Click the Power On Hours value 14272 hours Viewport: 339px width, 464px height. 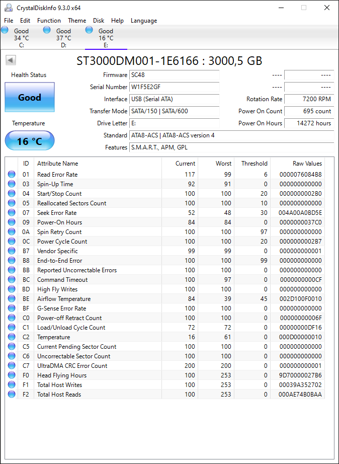[x=309, y=123]
